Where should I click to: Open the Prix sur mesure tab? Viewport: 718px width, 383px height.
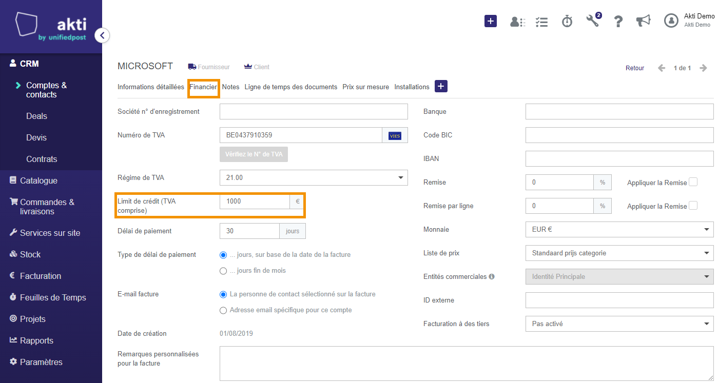point(366,87)
